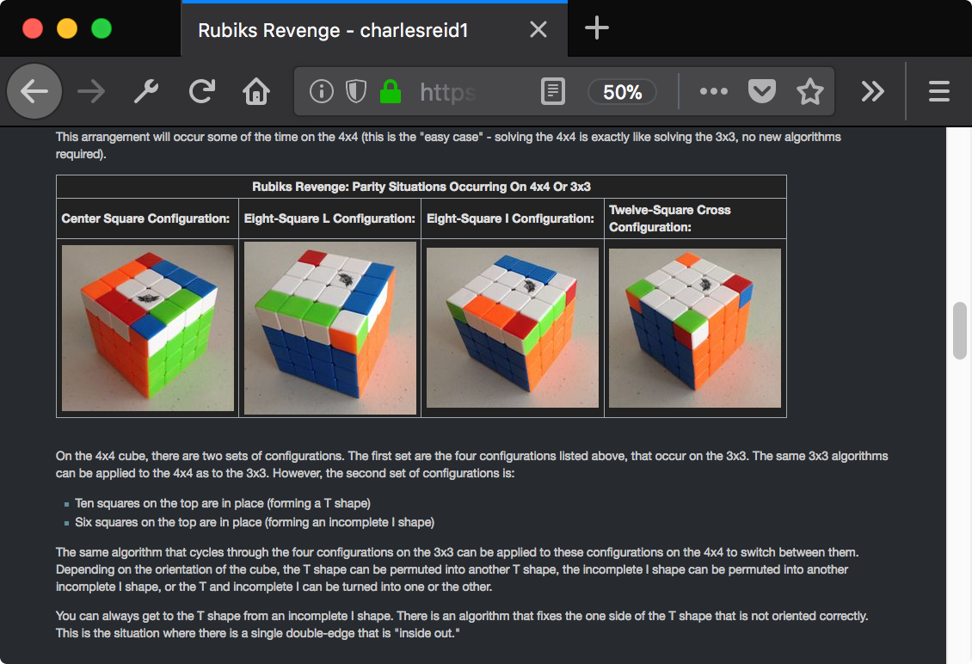Open the Firefox hamburger menu
Viewport: 972px width, 664px height.
[939, 92]
